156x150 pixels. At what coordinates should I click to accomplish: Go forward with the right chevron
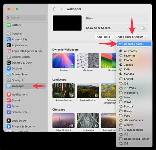61,9
